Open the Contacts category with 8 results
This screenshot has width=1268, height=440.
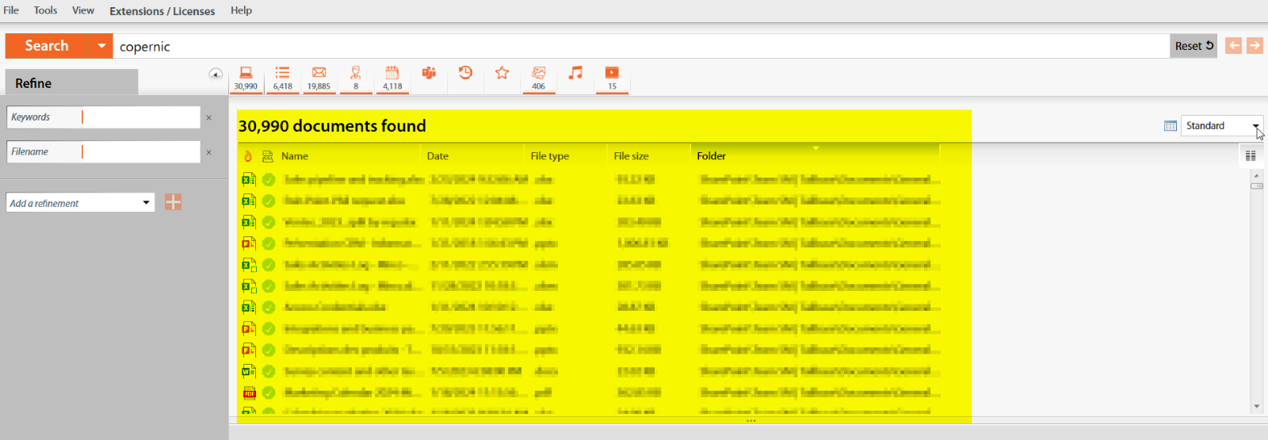point(356,78)
